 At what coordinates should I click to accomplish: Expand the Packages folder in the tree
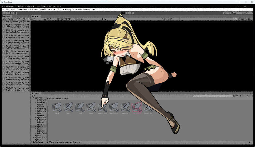[x=32, y=142]
